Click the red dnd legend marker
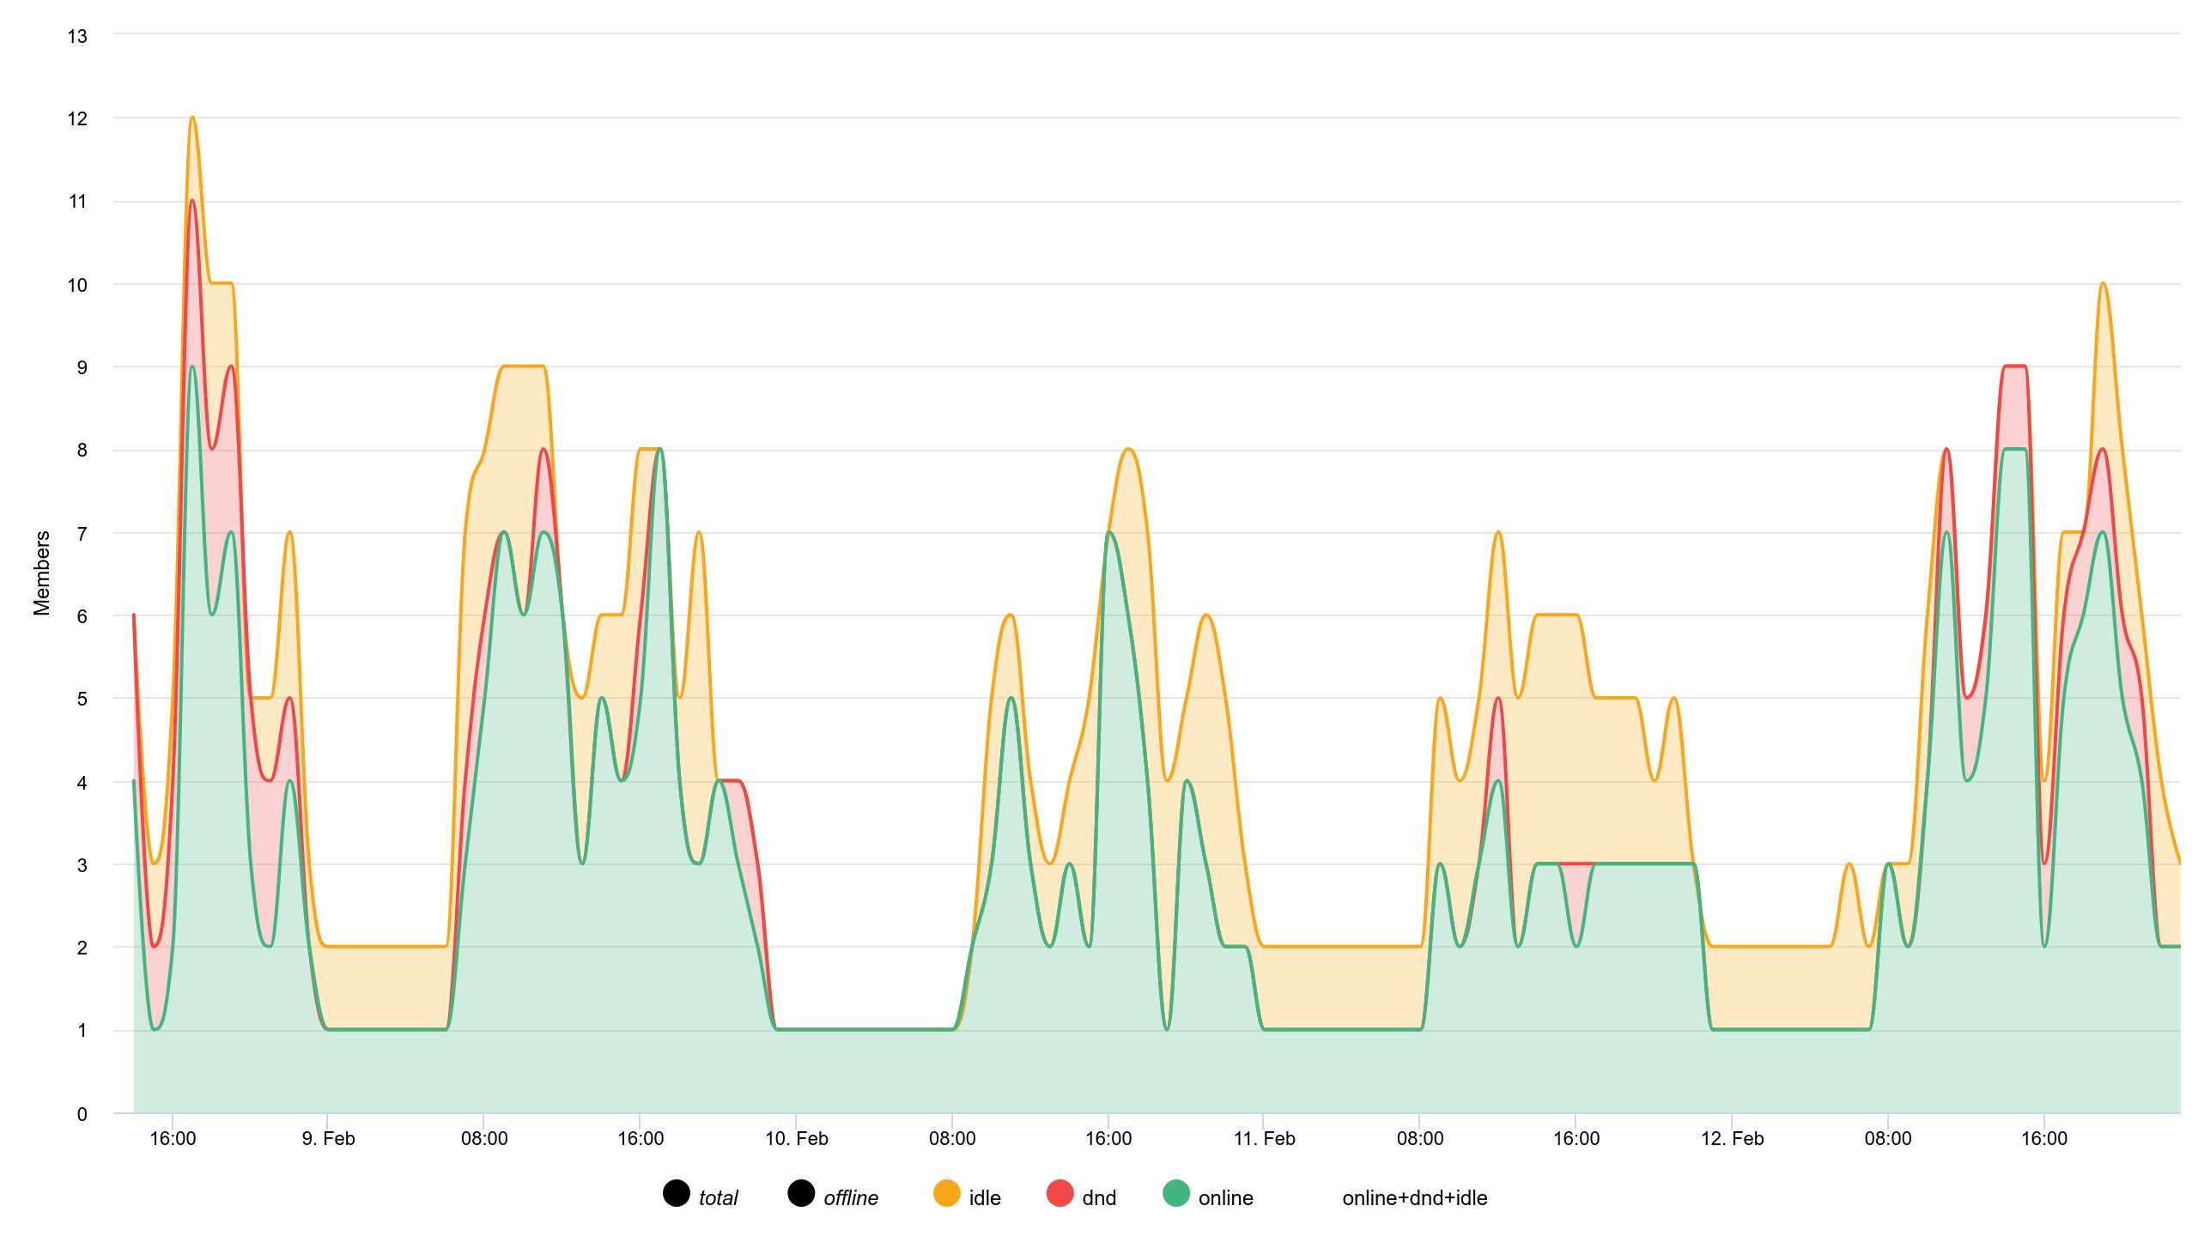This screenshot has height=1236, width=2198. click(x=1060, y=1193)
